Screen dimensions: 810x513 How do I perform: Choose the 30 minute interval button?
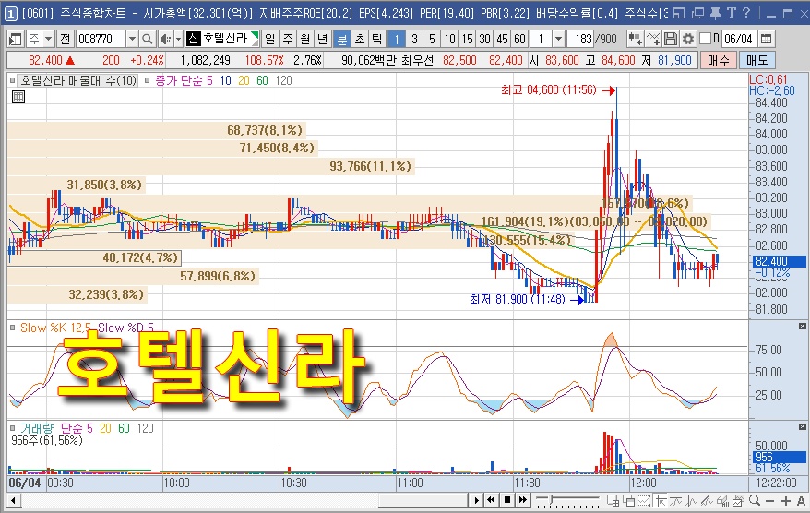485,39
